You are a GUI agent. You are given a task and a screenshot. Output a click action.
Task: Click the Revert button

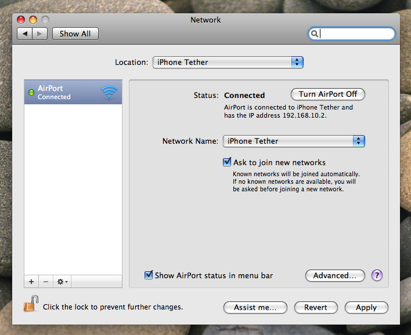[316, 308]
